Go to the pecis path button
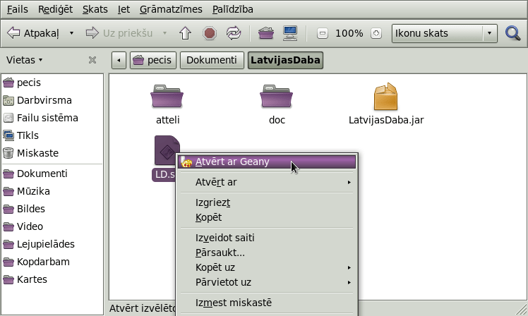Image resolution: width=528 pixels, height=316 pixels. tap(153, 60)
